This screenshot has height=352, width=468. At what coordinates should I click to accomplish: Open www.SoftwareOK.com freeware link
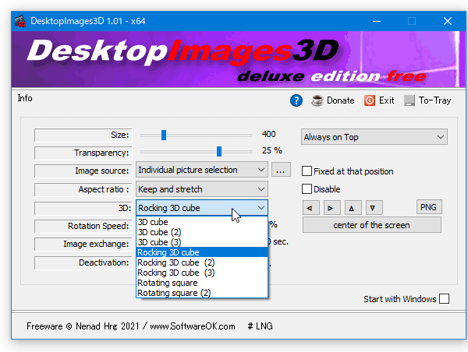tap(193, 326)
